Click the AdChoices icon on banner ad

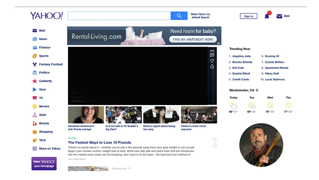coord(219,43)
